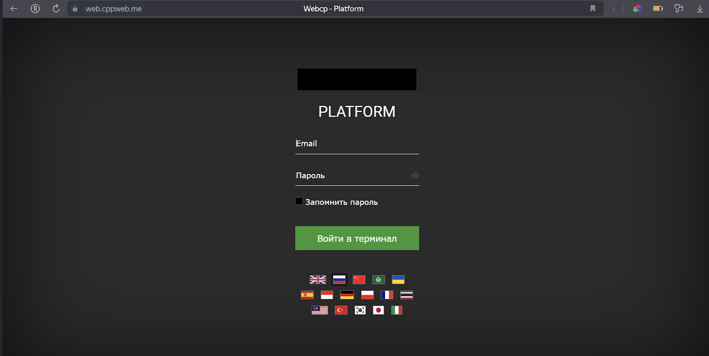Click the padlock site security icon
Image resolution: width=709 pixels, height=356 pixels.
coord(75,8)
